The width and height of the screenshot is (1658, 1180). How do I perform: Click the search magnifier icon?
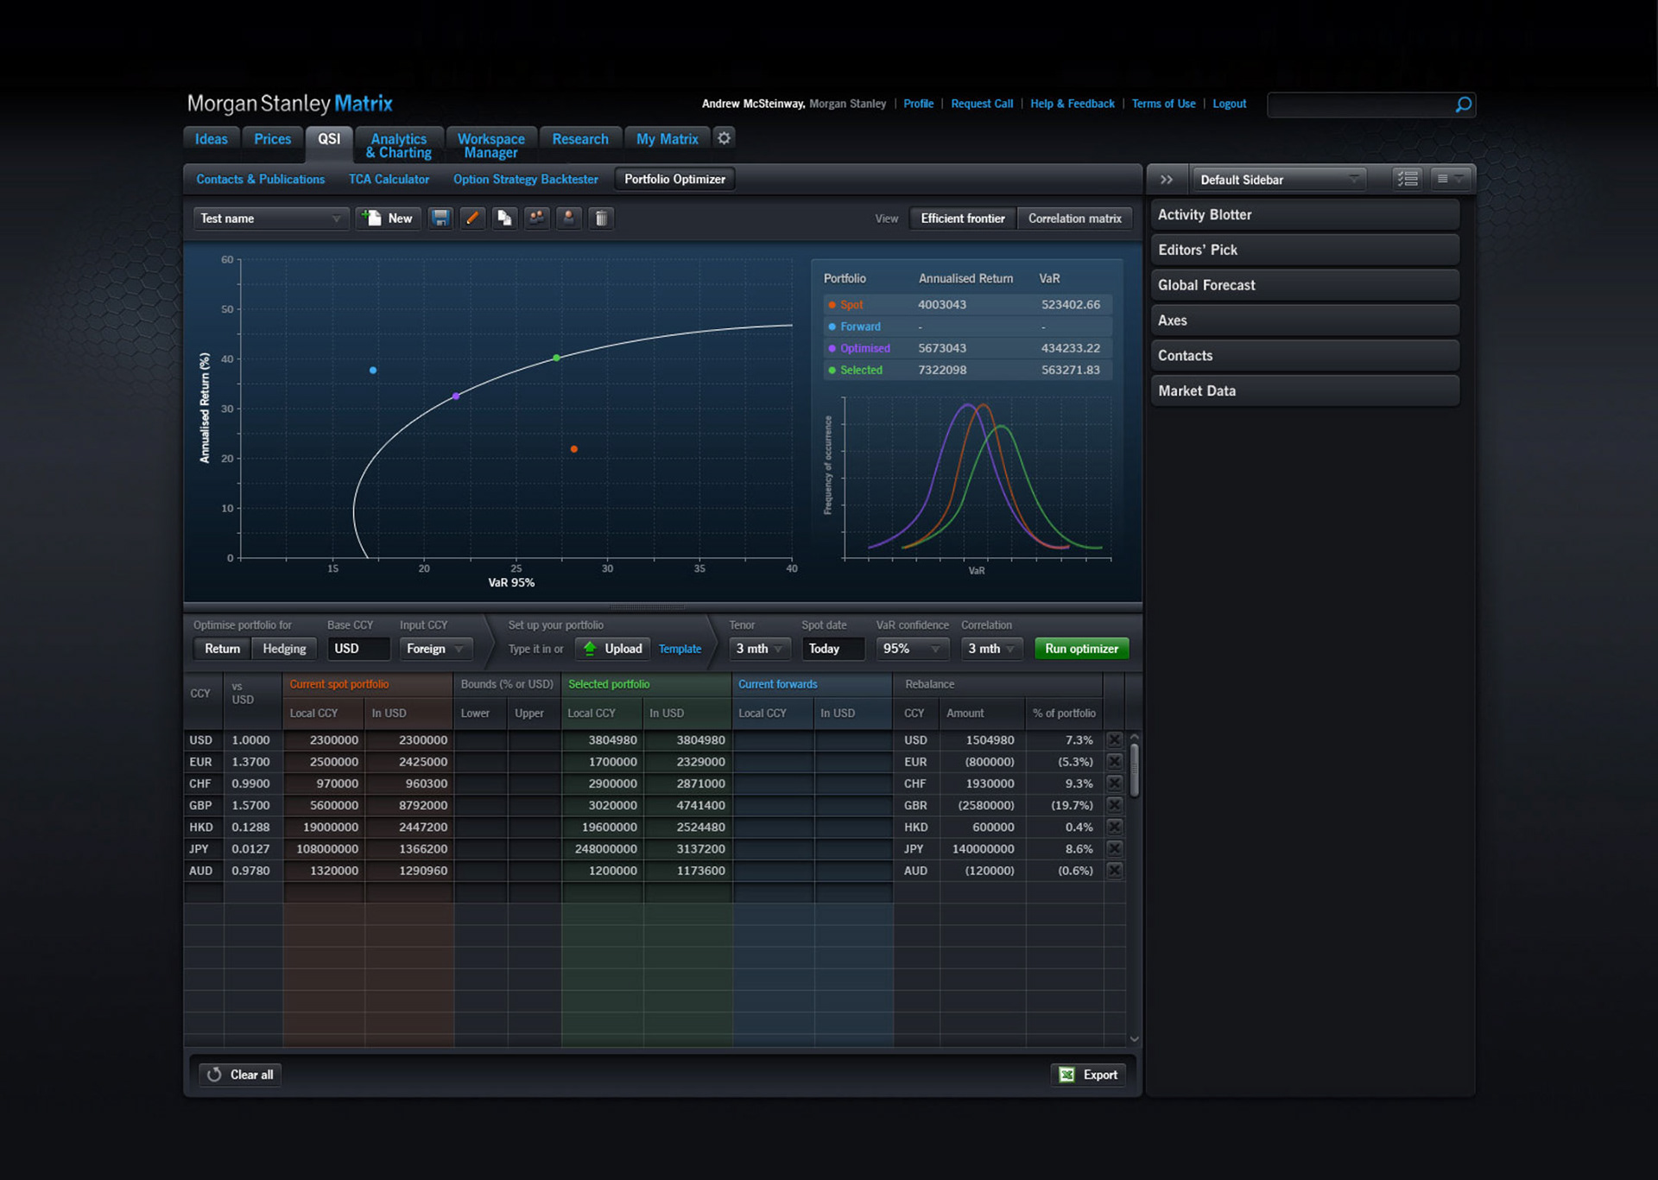(1463, 105)
